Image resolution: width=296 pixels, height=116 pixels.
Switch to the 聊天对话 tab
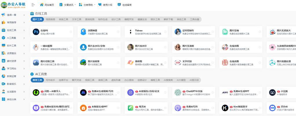tap(77, 80)
